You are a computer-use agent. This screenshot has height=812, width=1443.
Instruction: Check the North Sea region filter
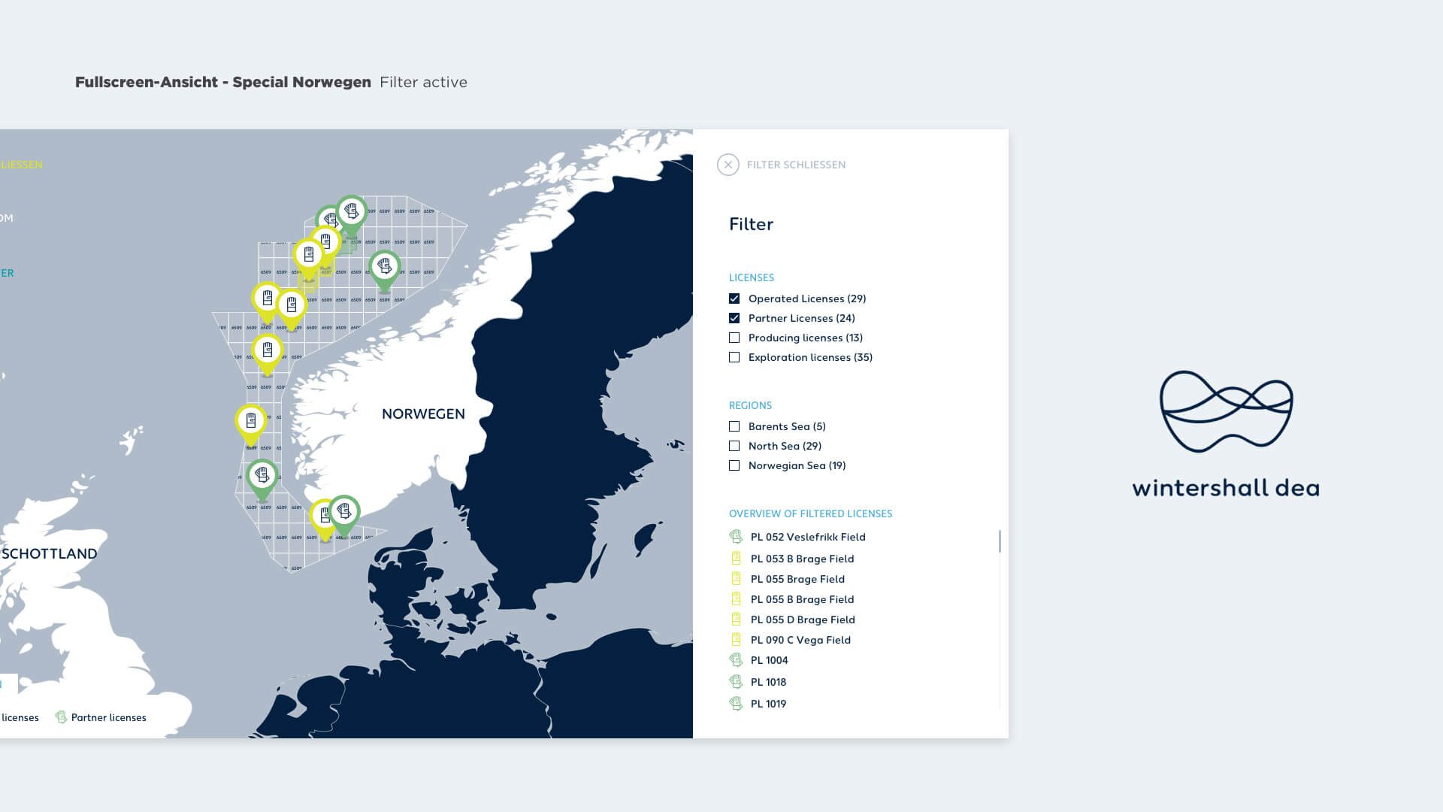[x=734, y=446]
